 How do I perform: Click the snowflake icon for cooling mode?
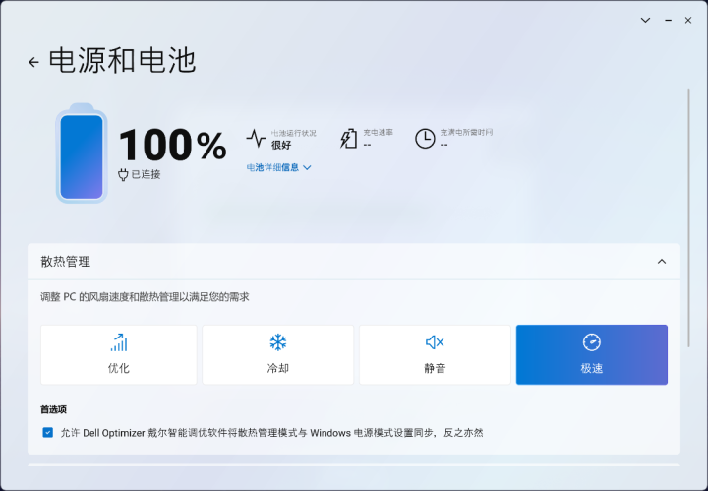point(278,342)
